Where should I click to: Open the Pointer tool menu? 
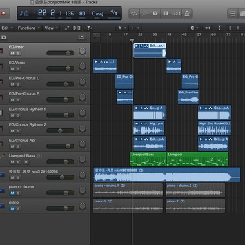122,28
